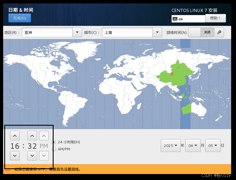Click the 日期 & 时间 heading
This screenshot has height=180, width=236.
click(x=21, y=10)
